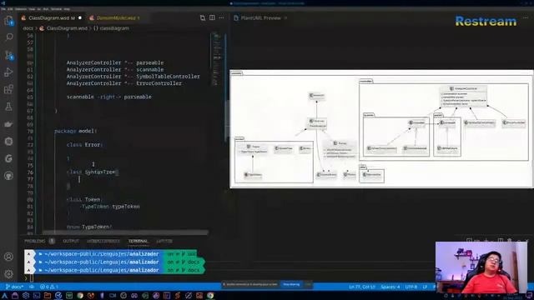This screenshot has height=300, width=534.
Task: Open editor More Actions ellipsis
Action: tap(221, 17)
